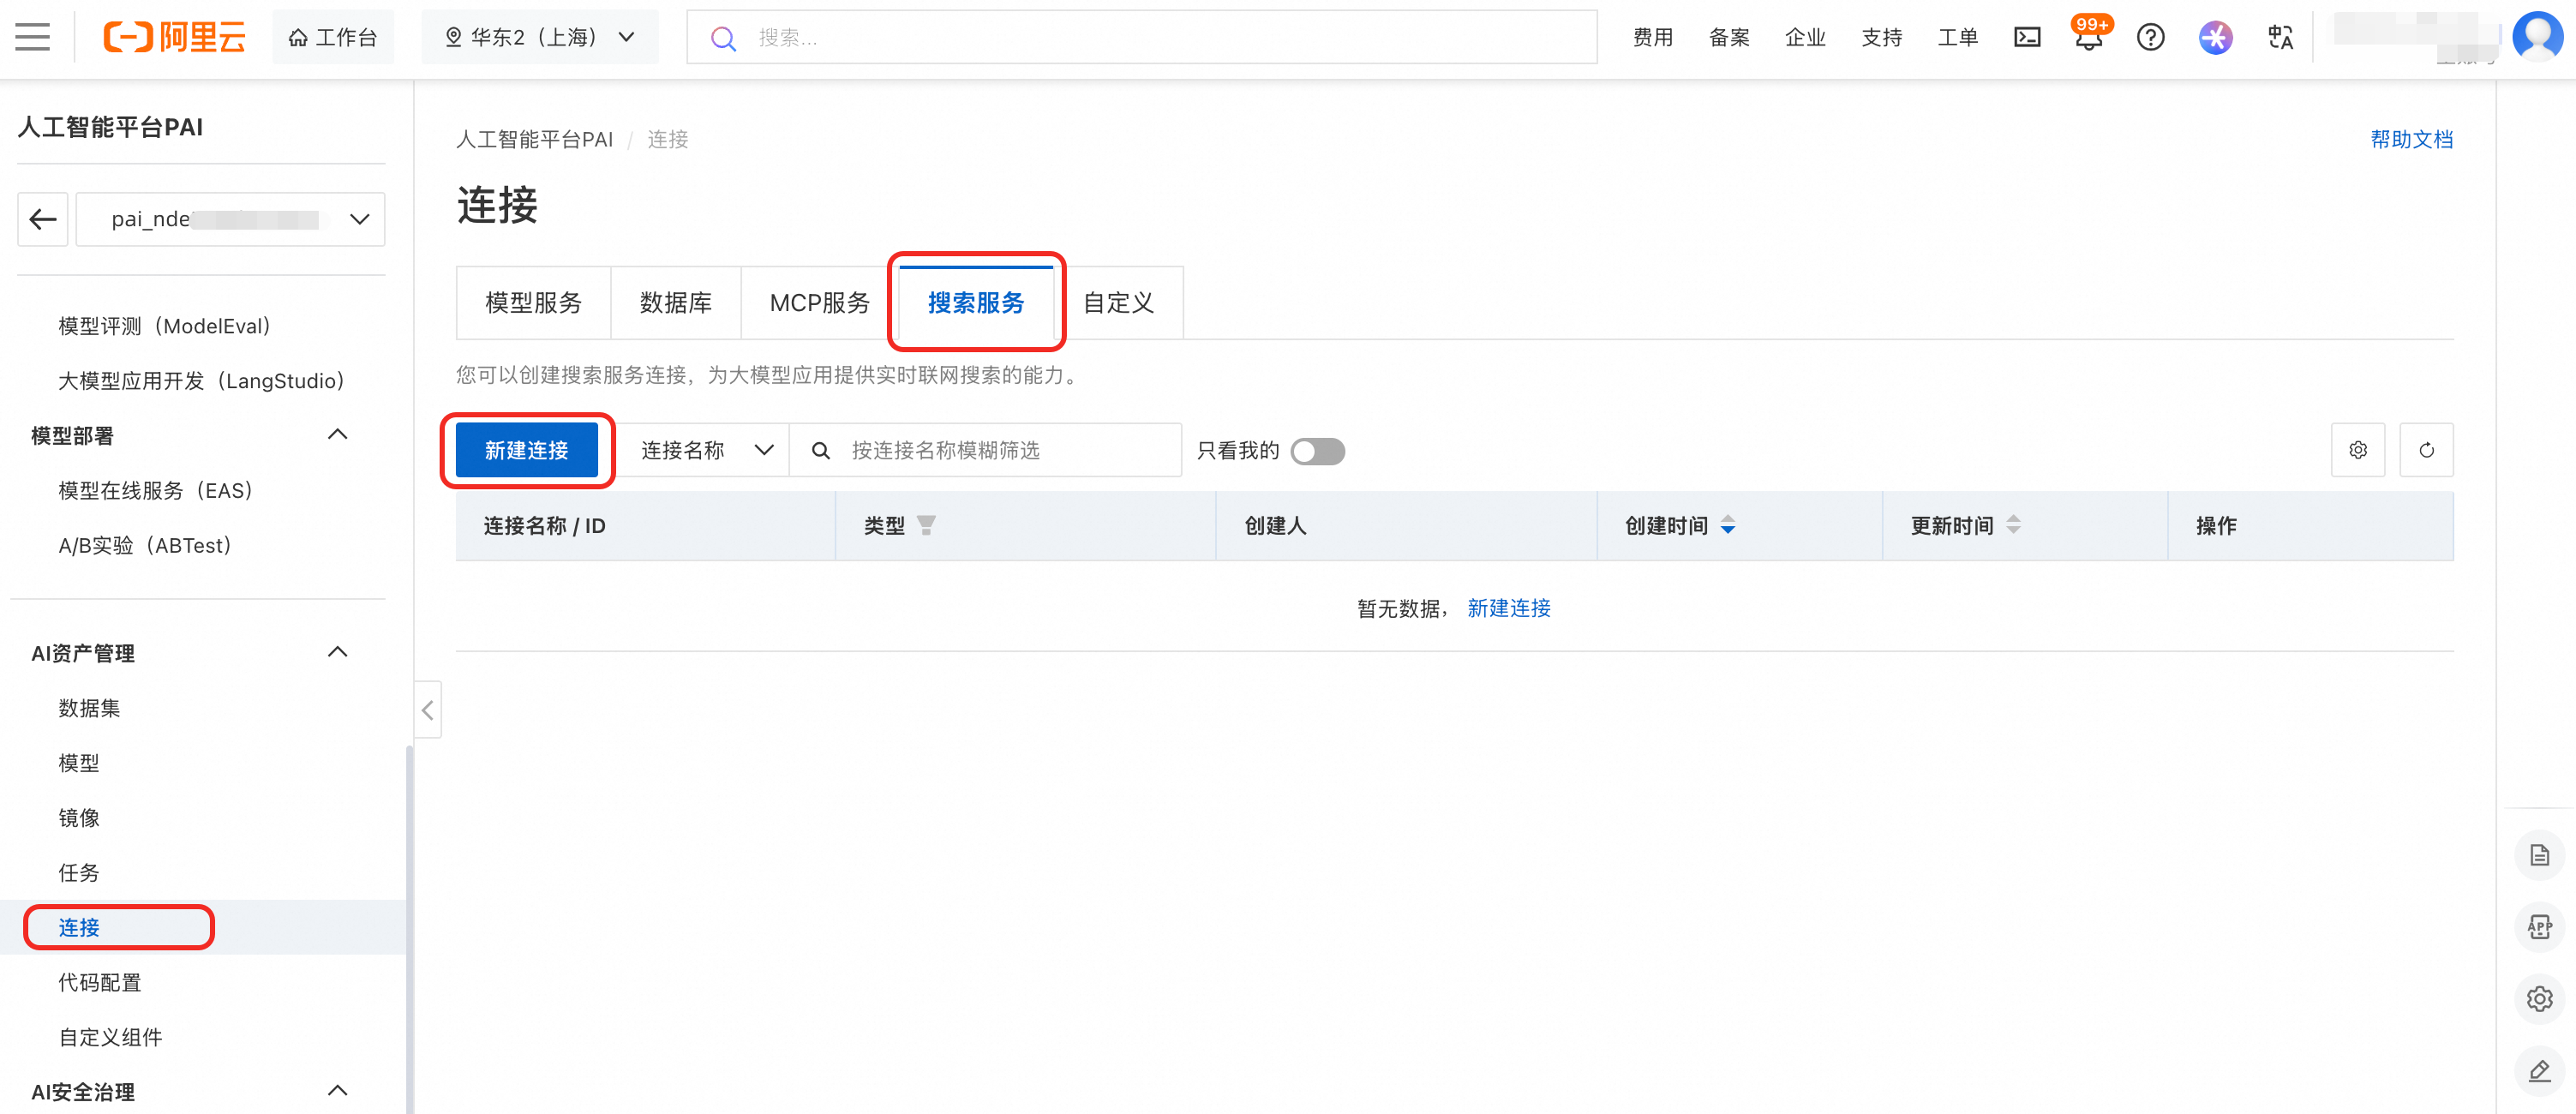2576x1114 pixels.
Task: Open the 连接名称 filter dropdown
Action: click(706, 450)
